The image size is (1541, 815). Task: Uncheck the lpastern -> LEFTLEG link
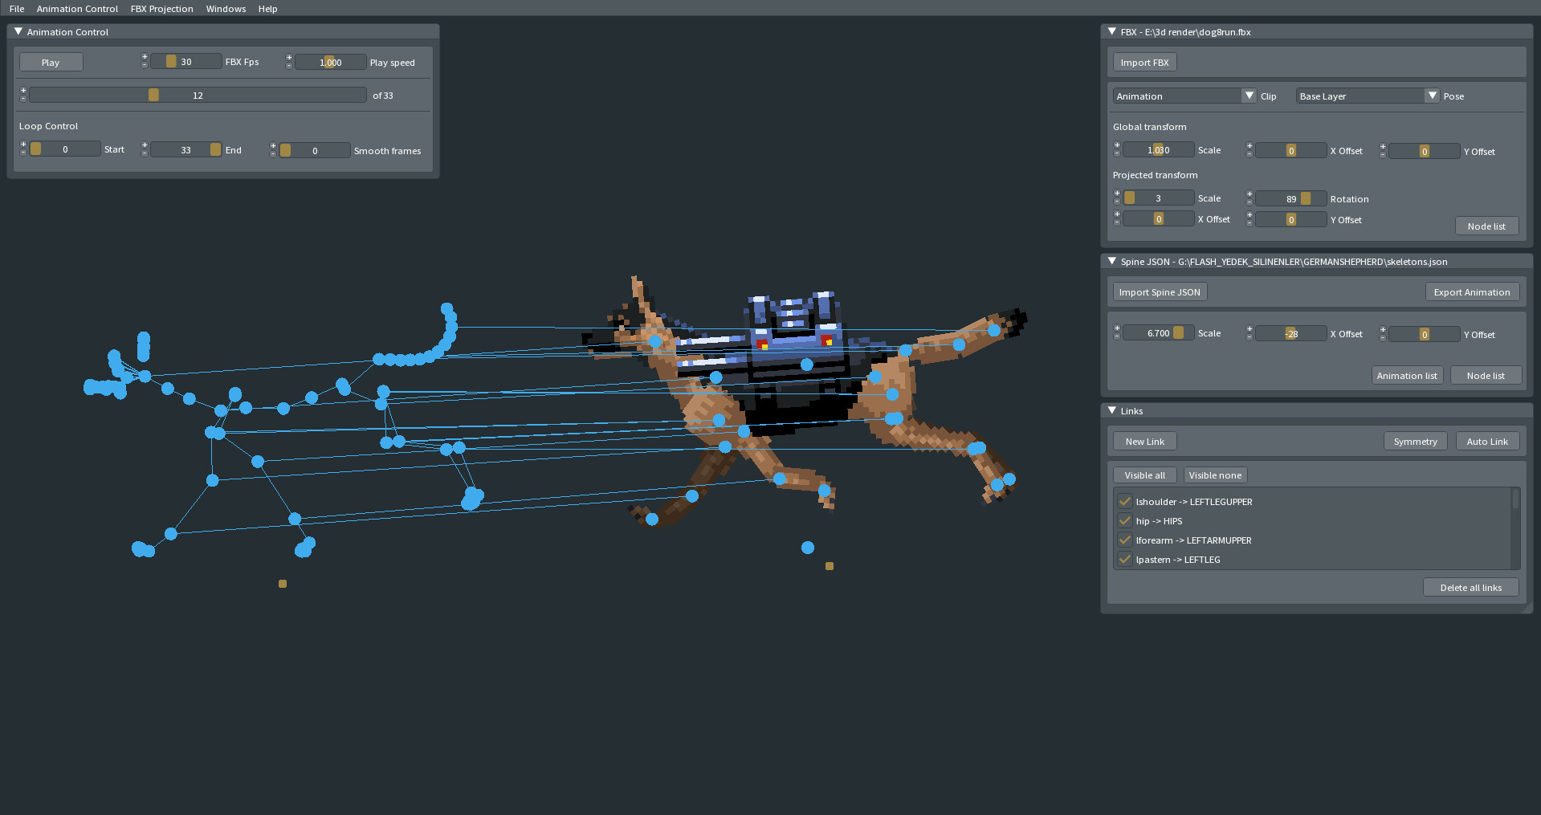1124,560
